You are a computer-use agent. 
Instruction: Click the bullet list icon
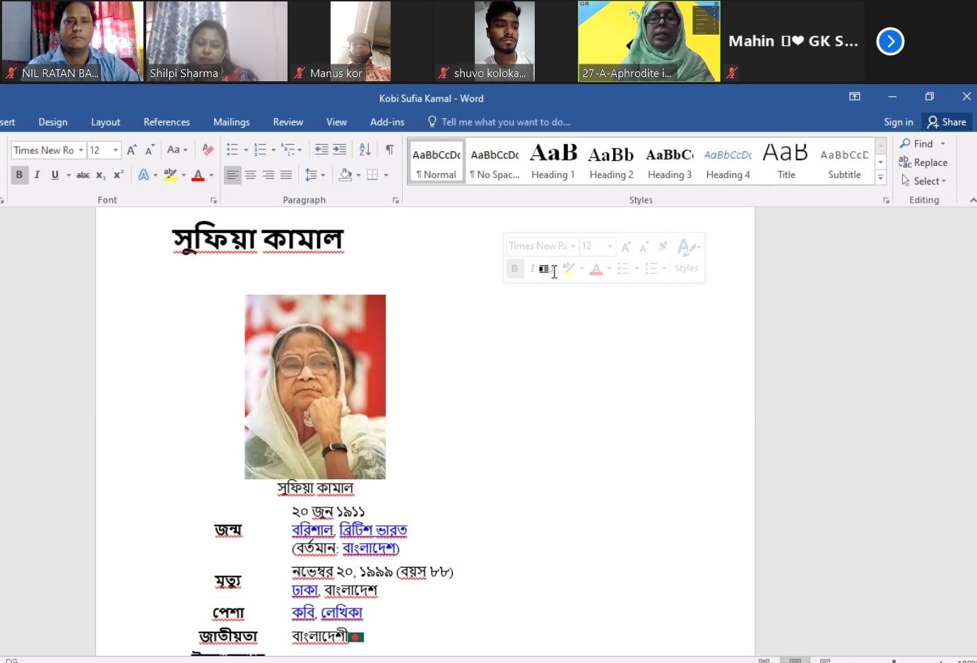point(232,150)
